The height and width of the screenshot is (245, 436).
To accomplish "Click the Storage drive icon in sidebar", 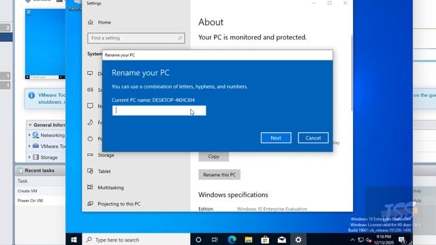I will click(x=90, y=154).
